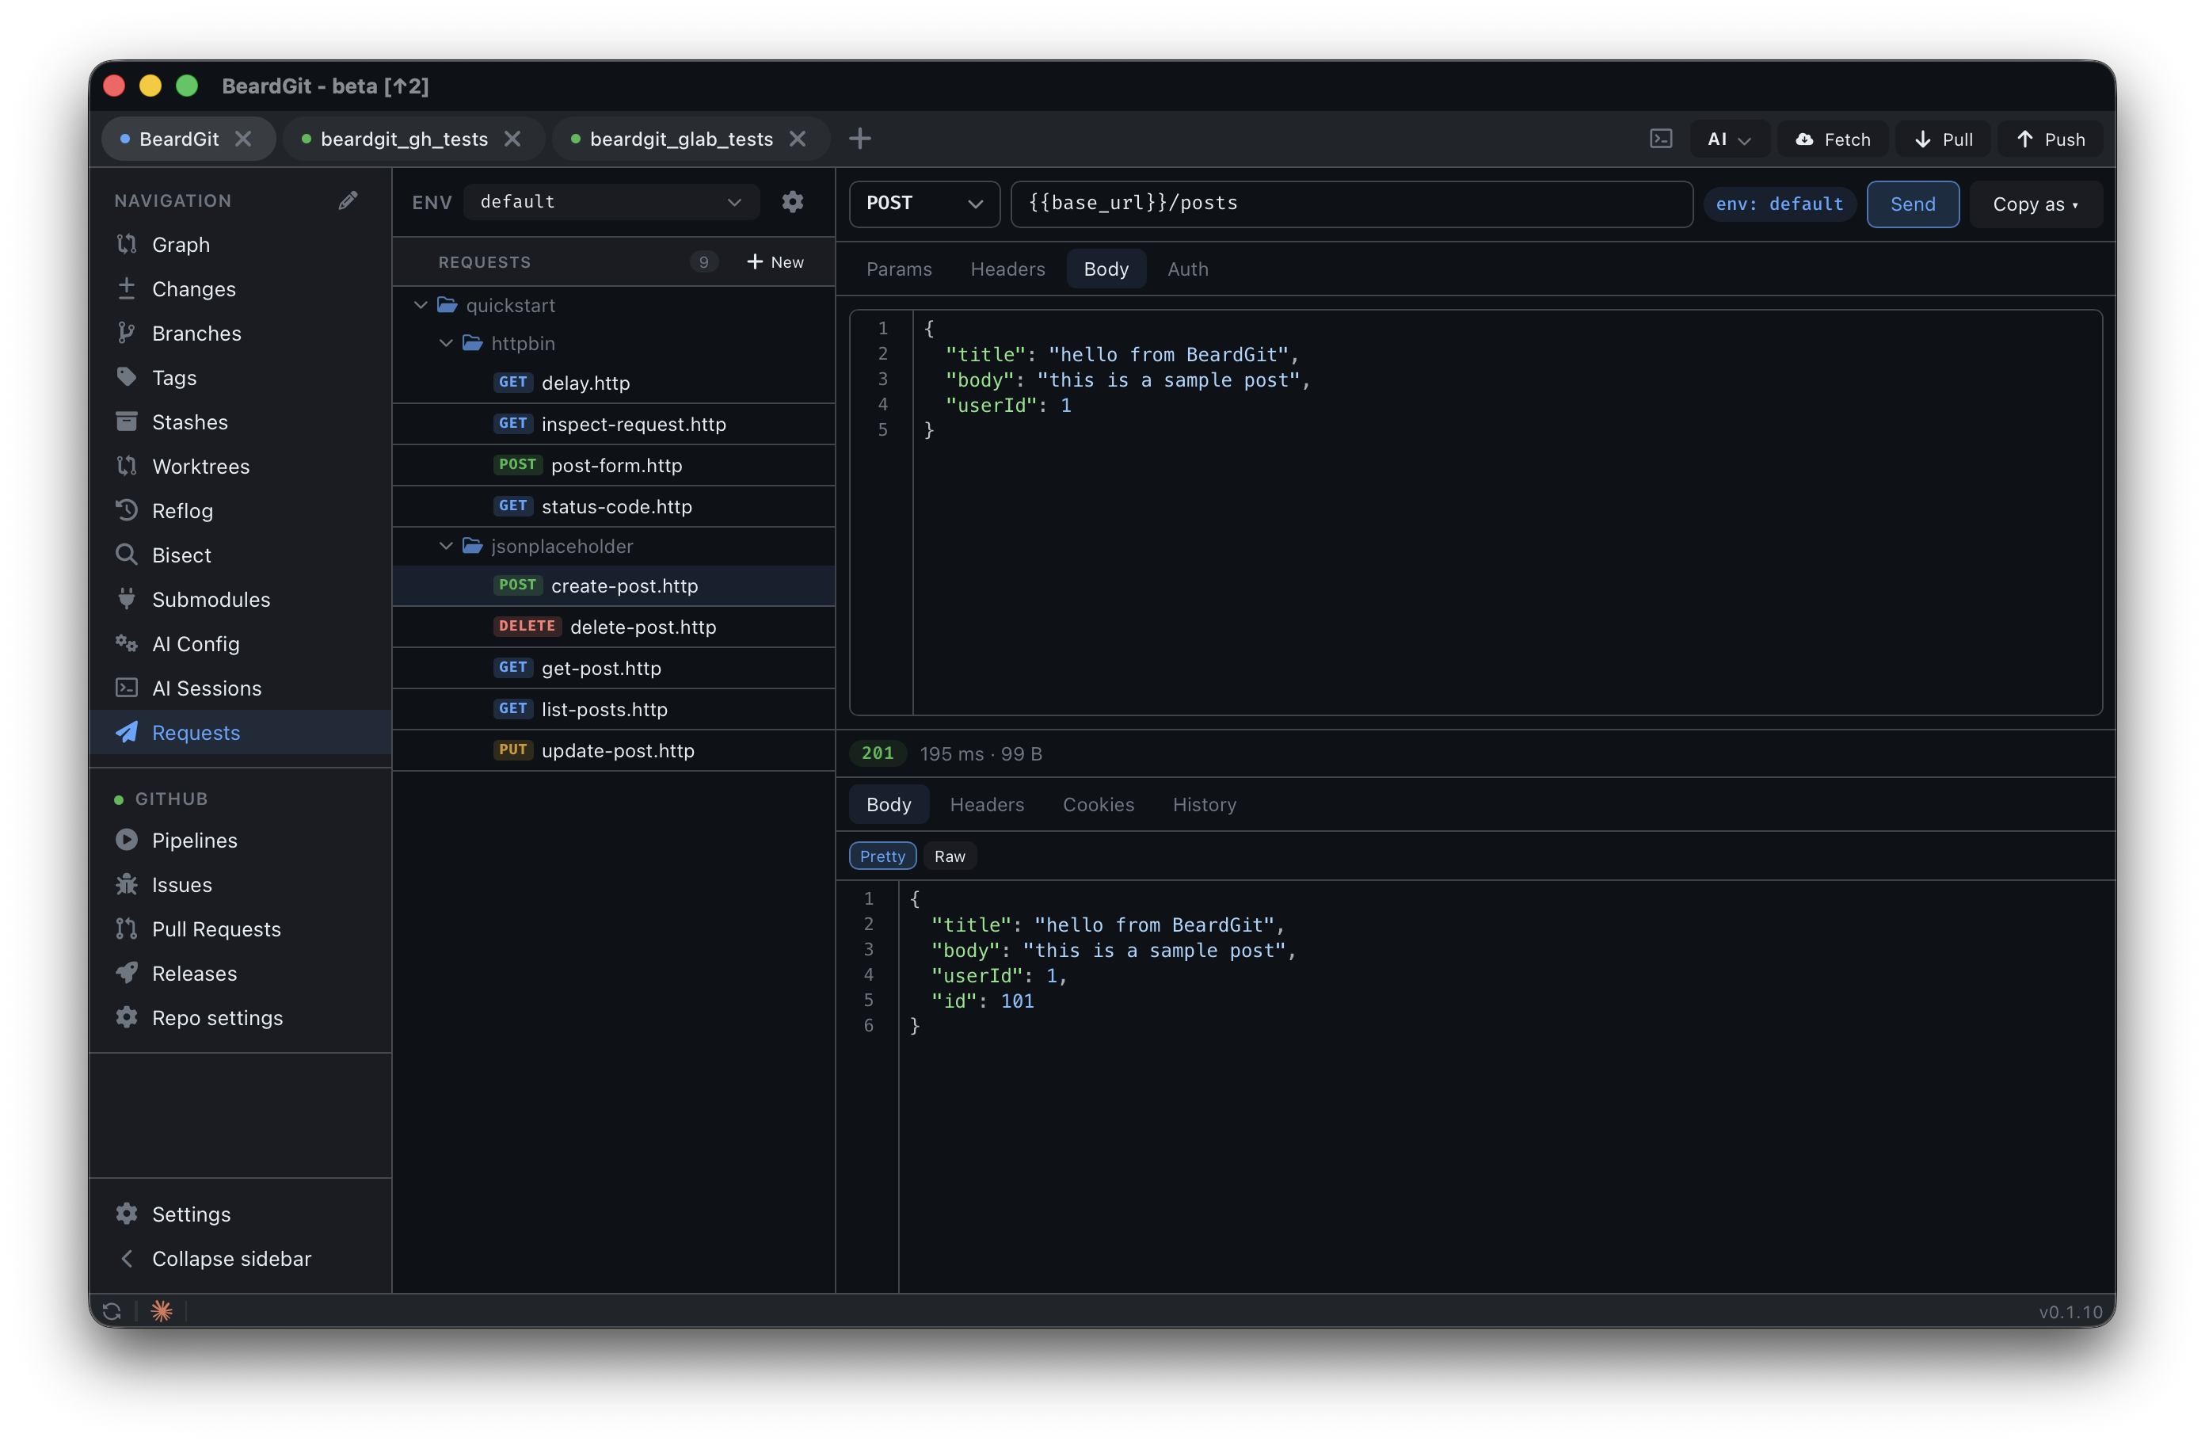Screen dimensions: 2205x1445
Task: Open Tags via the tag icon
Action: tap(127, 377)
